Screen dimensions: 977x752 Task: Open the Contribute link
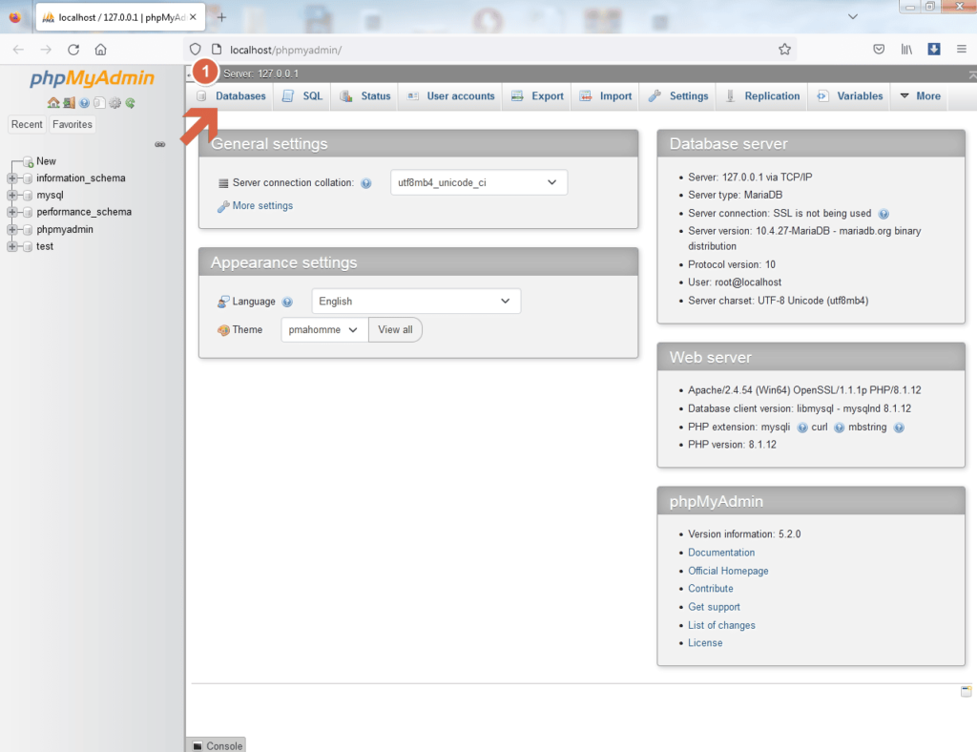pyautogui.click(x=710, y=589)
